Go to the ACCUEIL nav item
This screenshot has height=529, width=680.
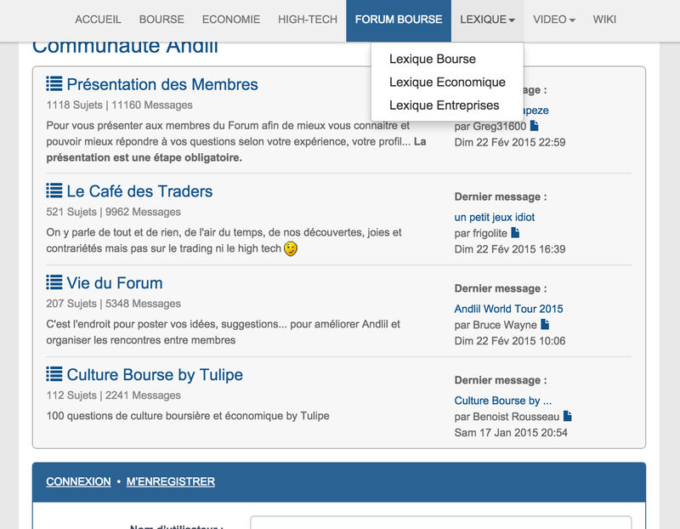pos(98,20)
